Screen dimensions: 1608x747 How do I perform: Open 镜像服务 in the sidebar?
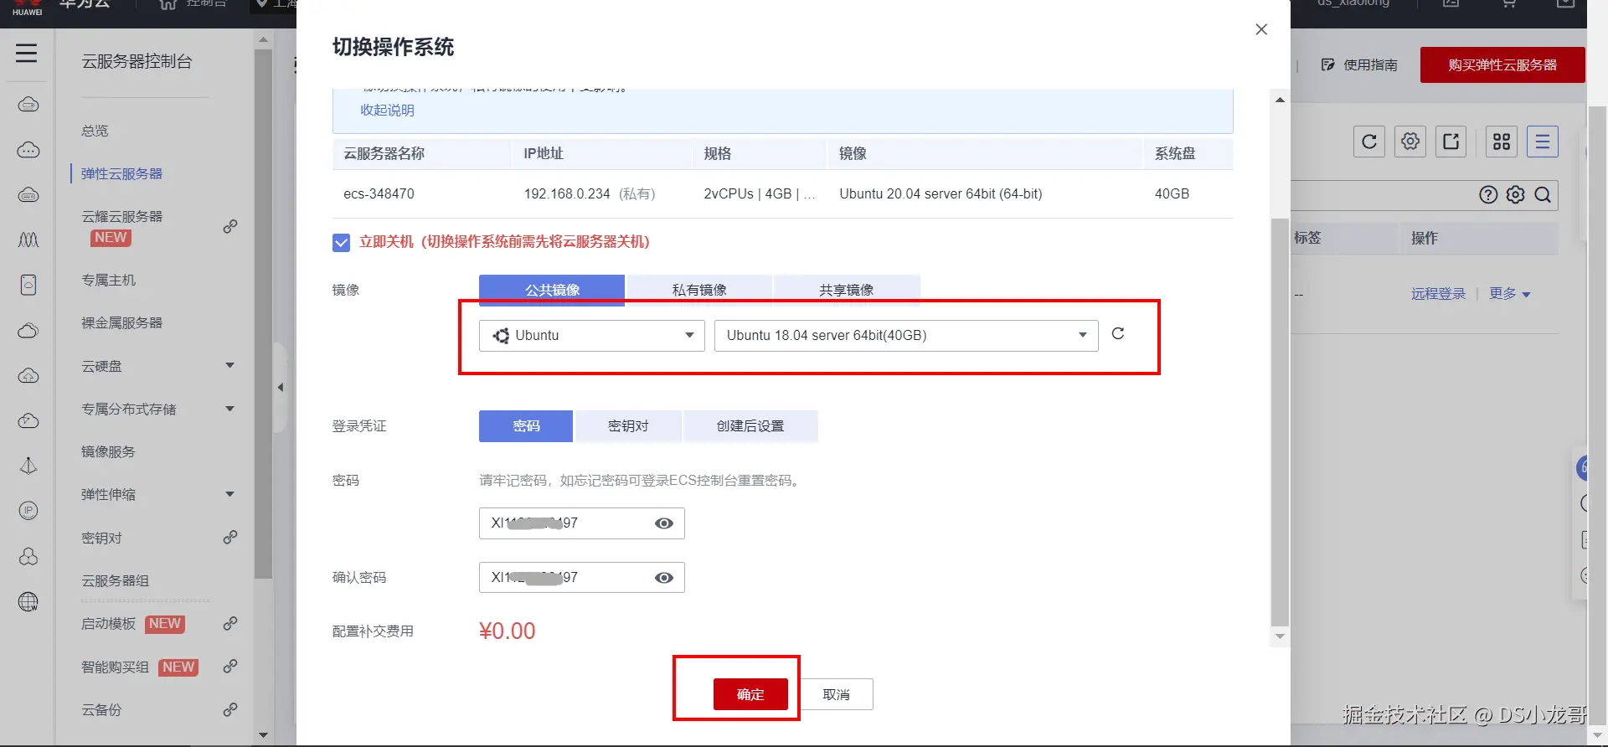tap(108, 451)
